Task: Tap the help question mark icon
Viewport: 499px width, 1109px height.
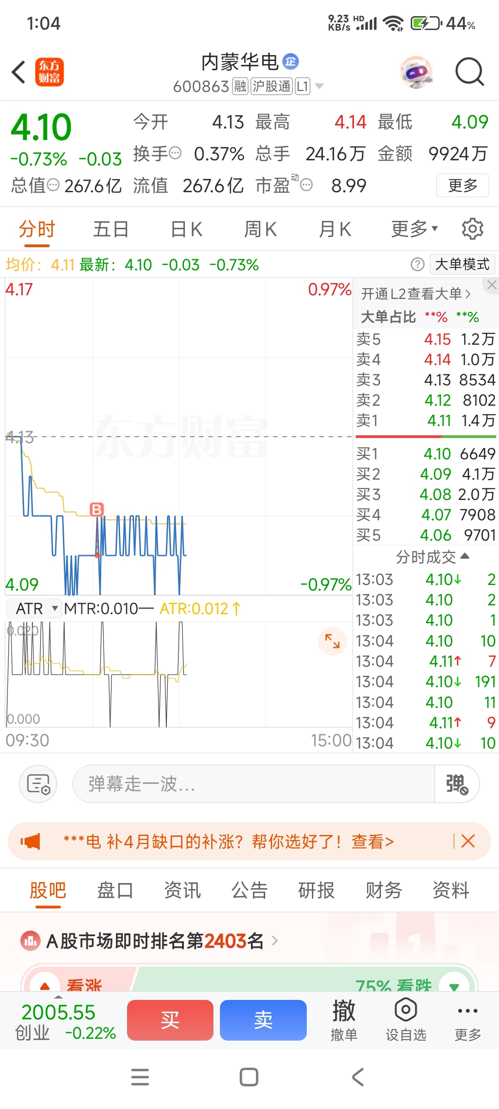Action: click(x=417, y=264)
